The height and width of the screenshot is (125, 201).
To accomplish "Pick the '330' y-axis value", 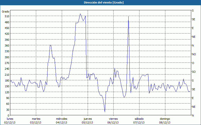I will (x=7, y=51).
